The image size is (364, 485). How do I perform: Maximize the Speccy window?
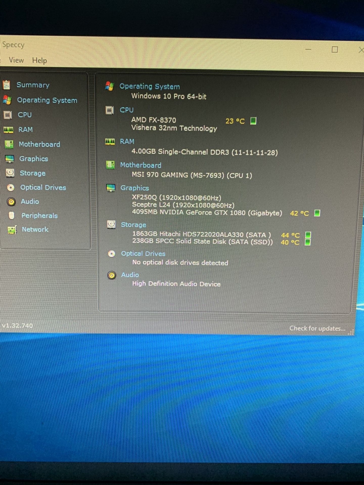[x=335, y=50]
